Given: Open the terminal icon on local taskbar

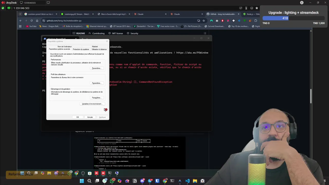Looking at the screenshot, I should 172,181.
